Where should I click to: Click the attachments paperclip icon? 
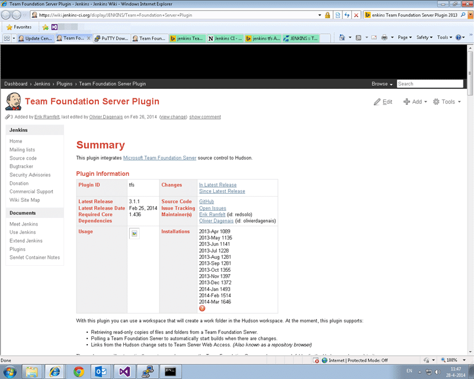(x=7, y=117)
